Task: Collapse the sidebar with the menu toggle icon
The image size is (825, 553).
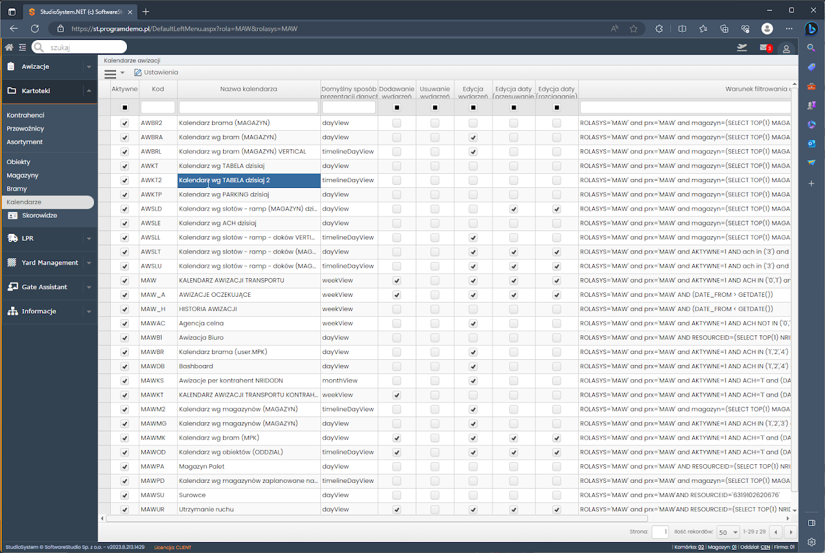Action: (x=23, y=47)
